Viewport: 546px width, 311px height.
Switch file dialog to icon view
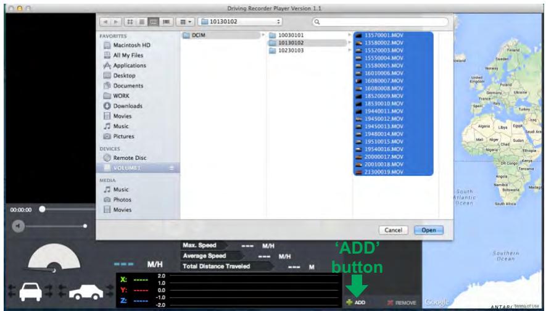(x=130, y=22)
